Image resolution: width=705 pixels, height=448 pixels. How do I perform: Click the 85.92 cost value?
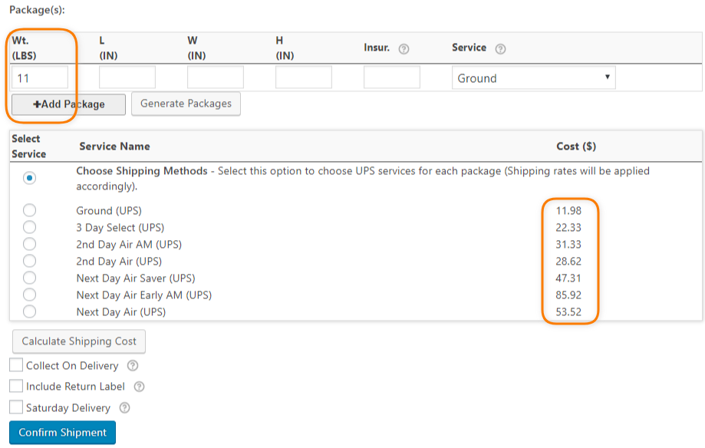[568, 295]
